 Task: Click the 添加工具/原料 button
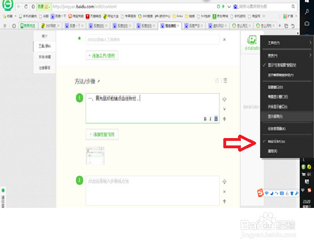(x=102, y=56)
